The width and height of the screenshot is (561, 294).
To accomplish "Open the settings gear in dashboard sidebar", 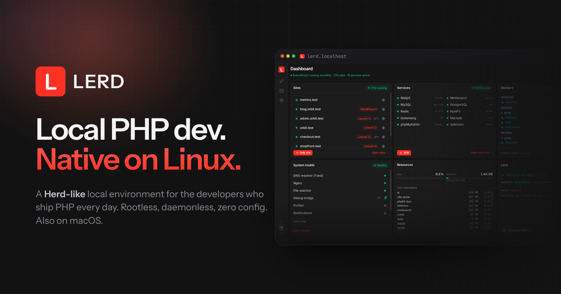I will [281, 100].
